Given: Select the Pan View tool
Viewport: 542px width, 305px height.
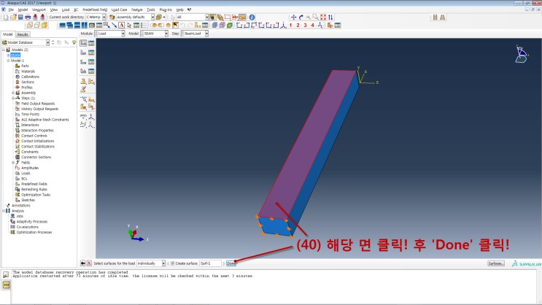Looking at the screenshot, I should coord(293,17).
